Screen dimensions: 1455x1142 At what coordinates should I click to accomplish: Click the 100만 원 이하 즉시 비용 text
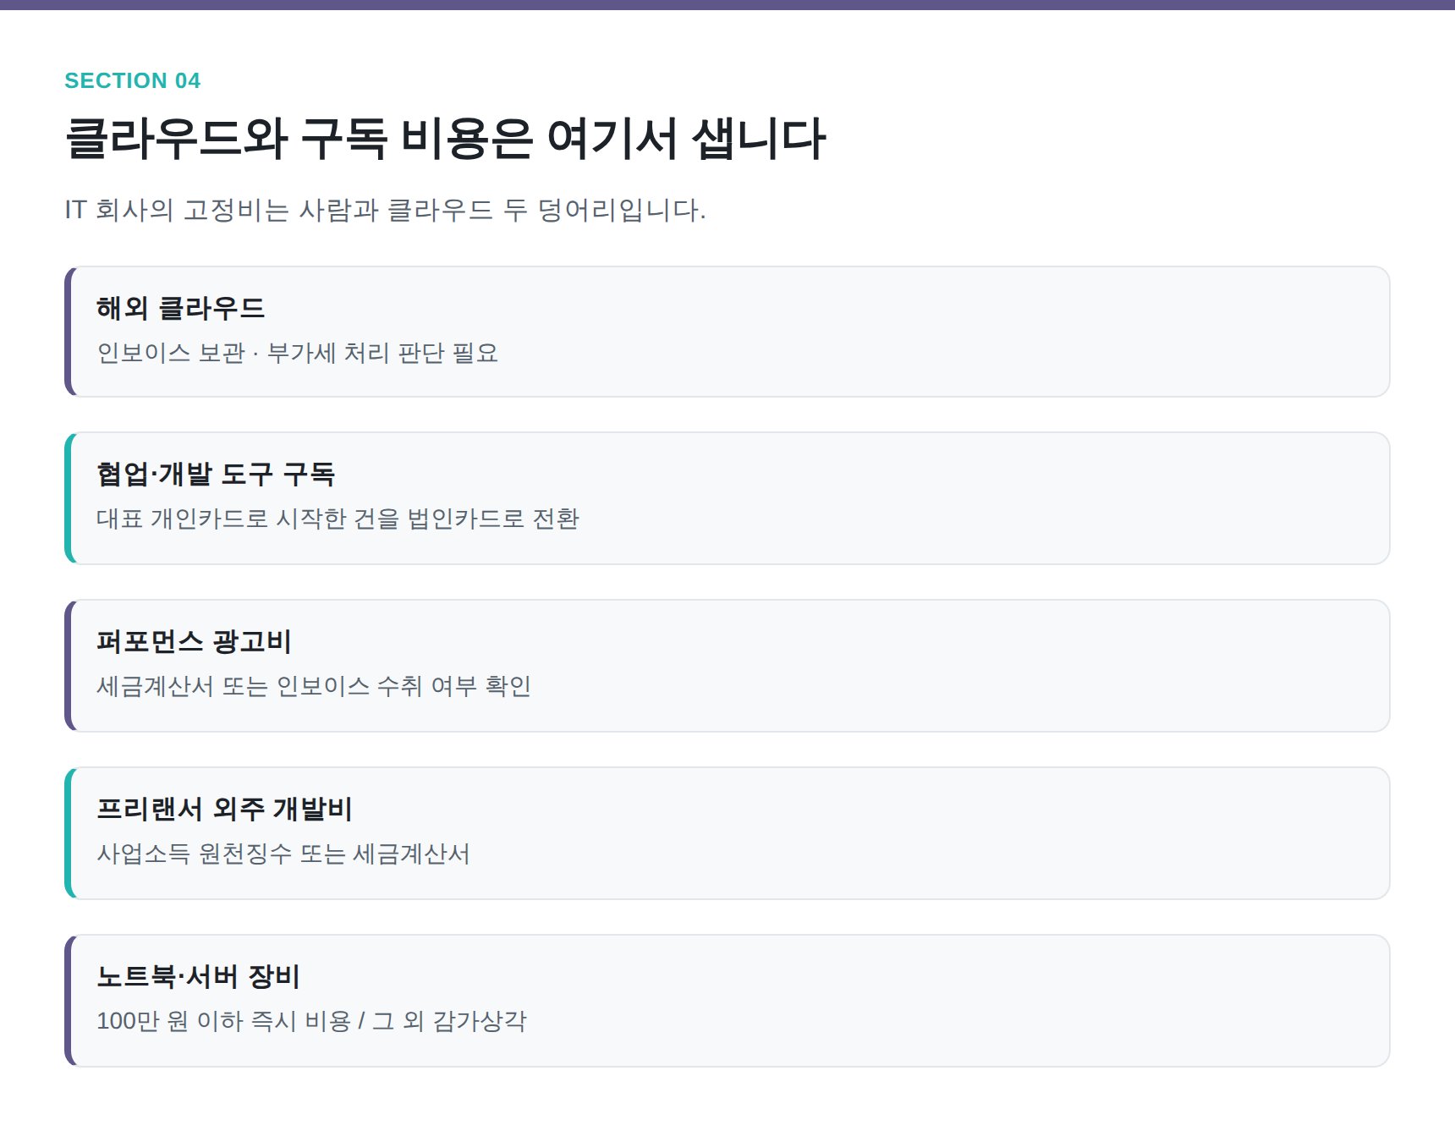point(223,1020)
